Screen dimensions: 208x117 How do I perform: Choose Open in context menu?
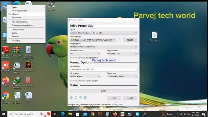26,7
